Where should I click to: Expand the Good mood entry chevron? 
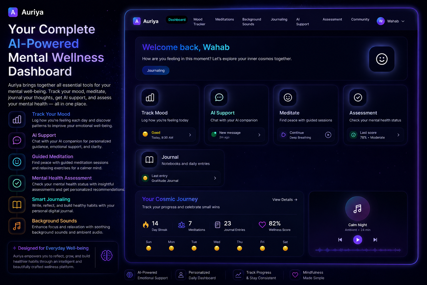point(190,135)
